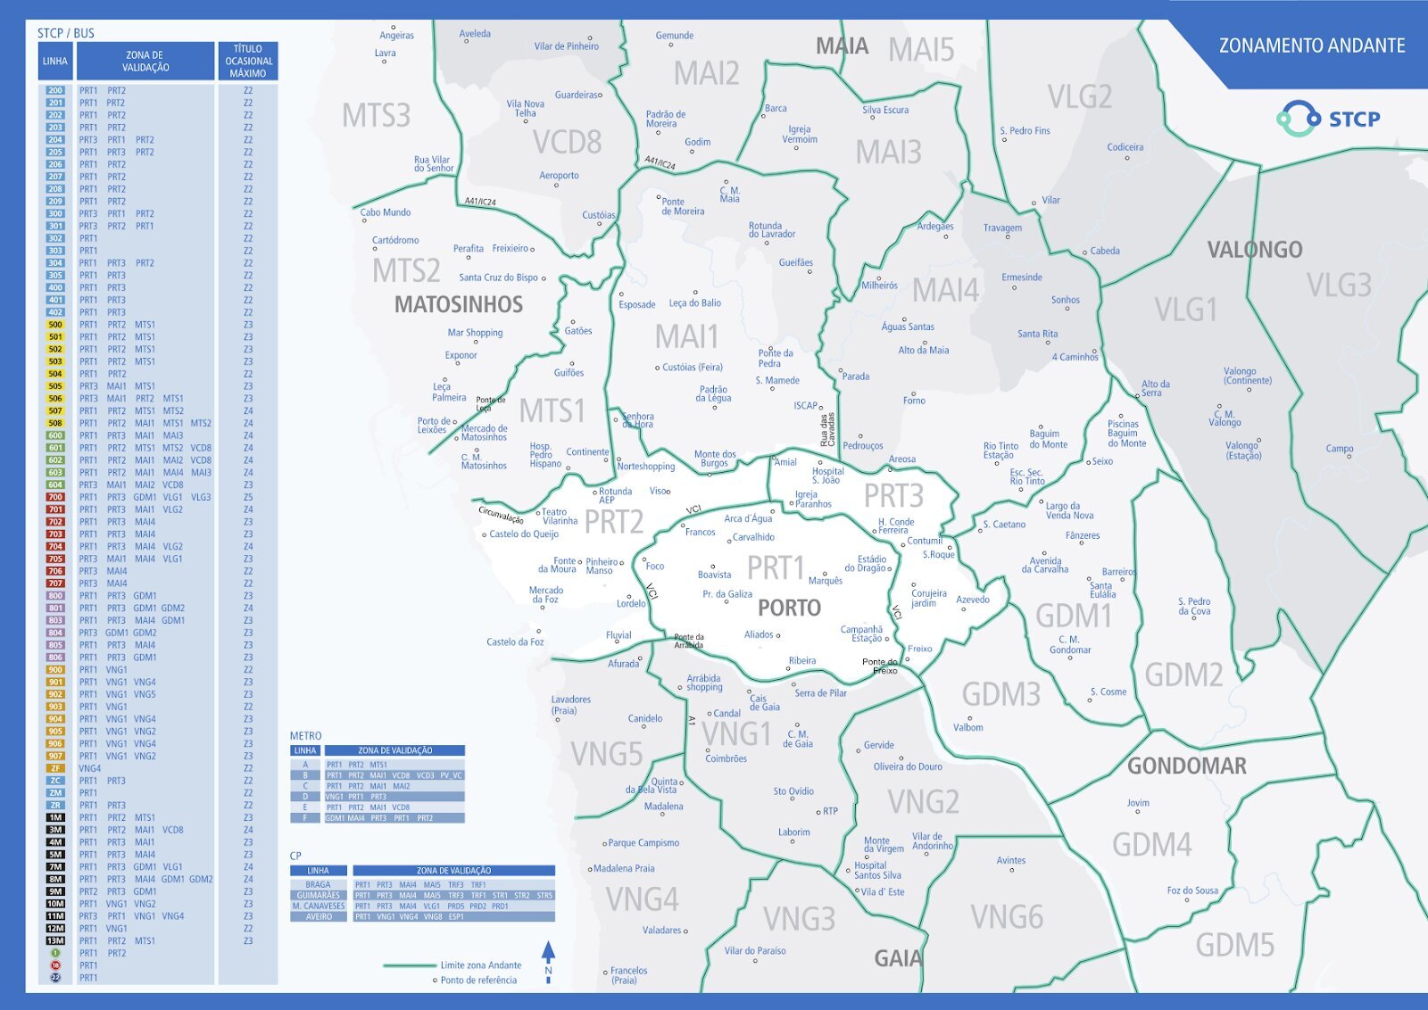Click the green Limite zona Andante legend line
Screen dimensions: 1428x1010
coord(409,965)
